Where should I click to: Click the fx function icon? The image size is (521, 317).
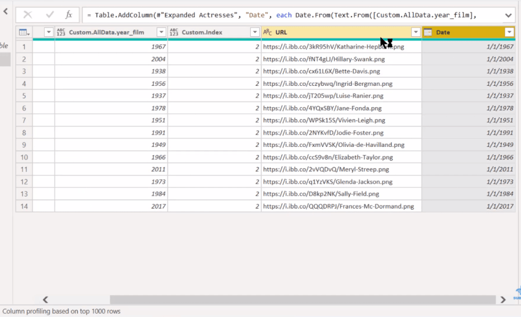pos(69,15)
